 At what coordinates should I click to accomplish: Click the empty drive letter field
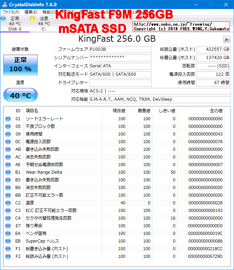pyautogui.click(x=120, y=83)
